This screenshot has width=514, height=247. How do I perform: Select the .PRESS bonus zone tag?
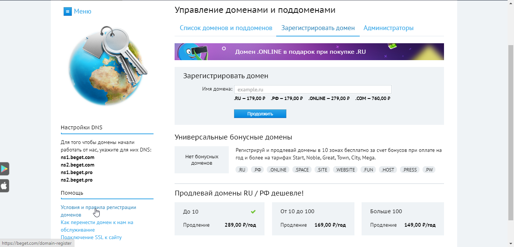tap(409, 170)
